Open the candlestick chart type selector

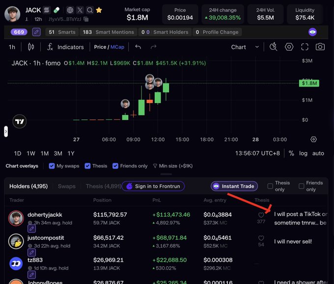pyautogui.click(x=31, y=47)
